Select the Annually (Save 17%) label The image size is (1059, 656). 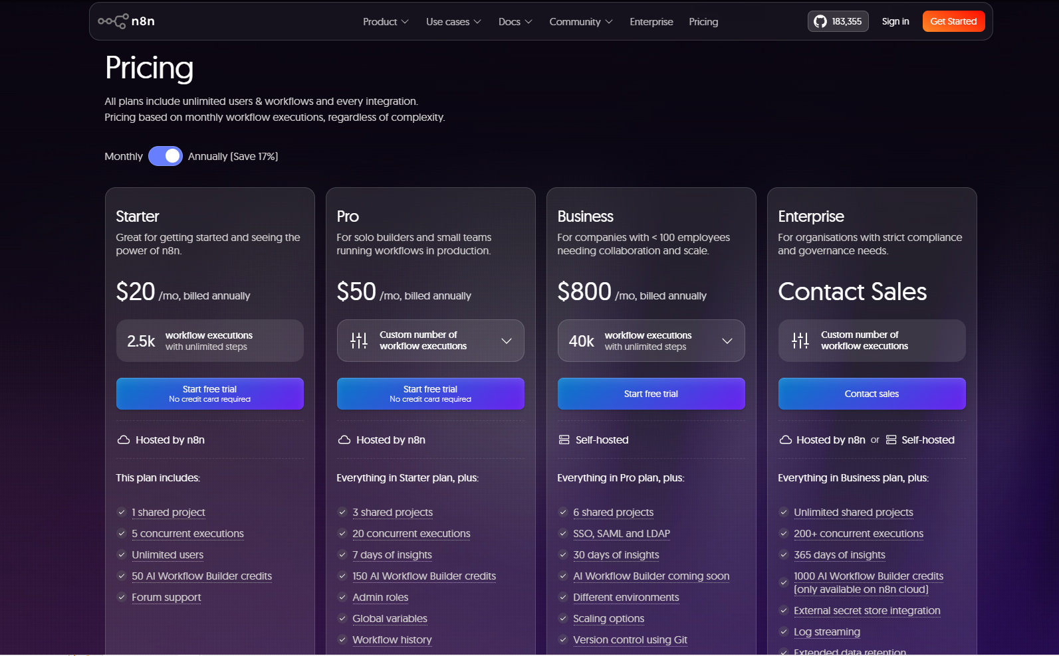point(233,156)
